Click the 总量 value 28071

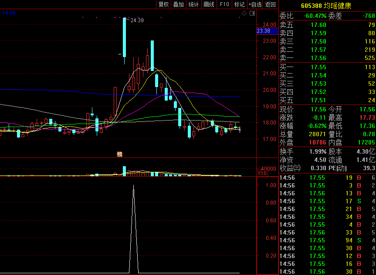click(317, 134)
